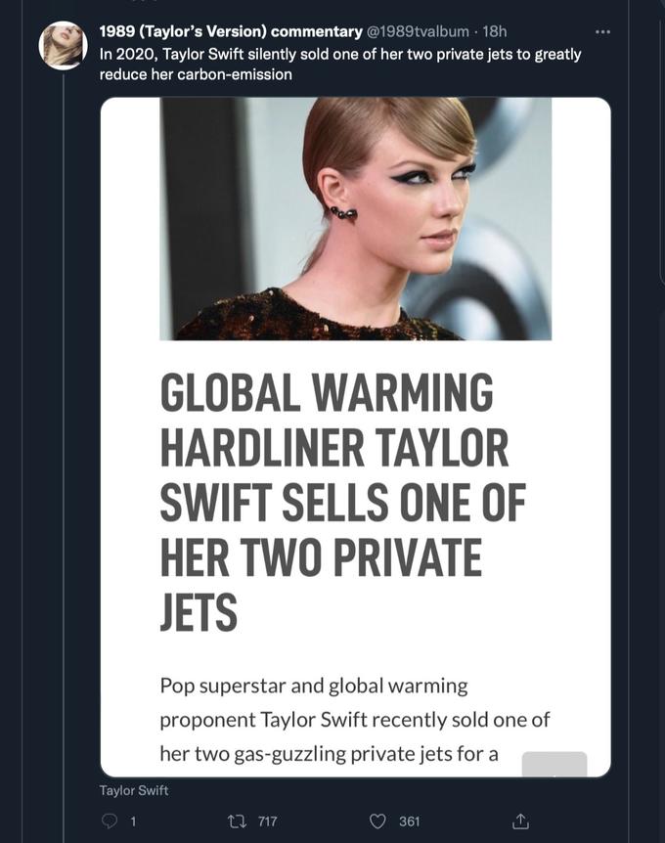Viewport: 665px width, 843px height.
Task: Select the like count of 361
Action: 411,821
